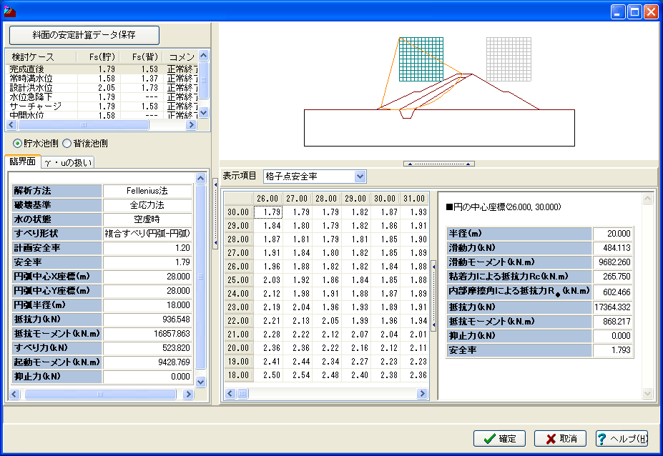Click the 計画安全率 value 1.20
Viewport: 663px width, 456px height.
147,248
